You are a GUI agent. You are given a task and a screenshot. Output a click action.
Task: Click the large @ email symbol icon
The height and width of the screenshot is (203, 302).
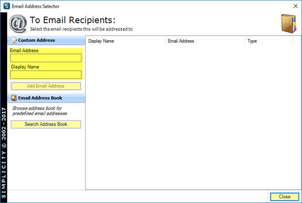pos(18,24)
